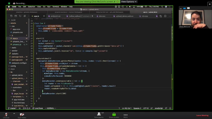Open phoenix.css in the file tree

(17, 32)
